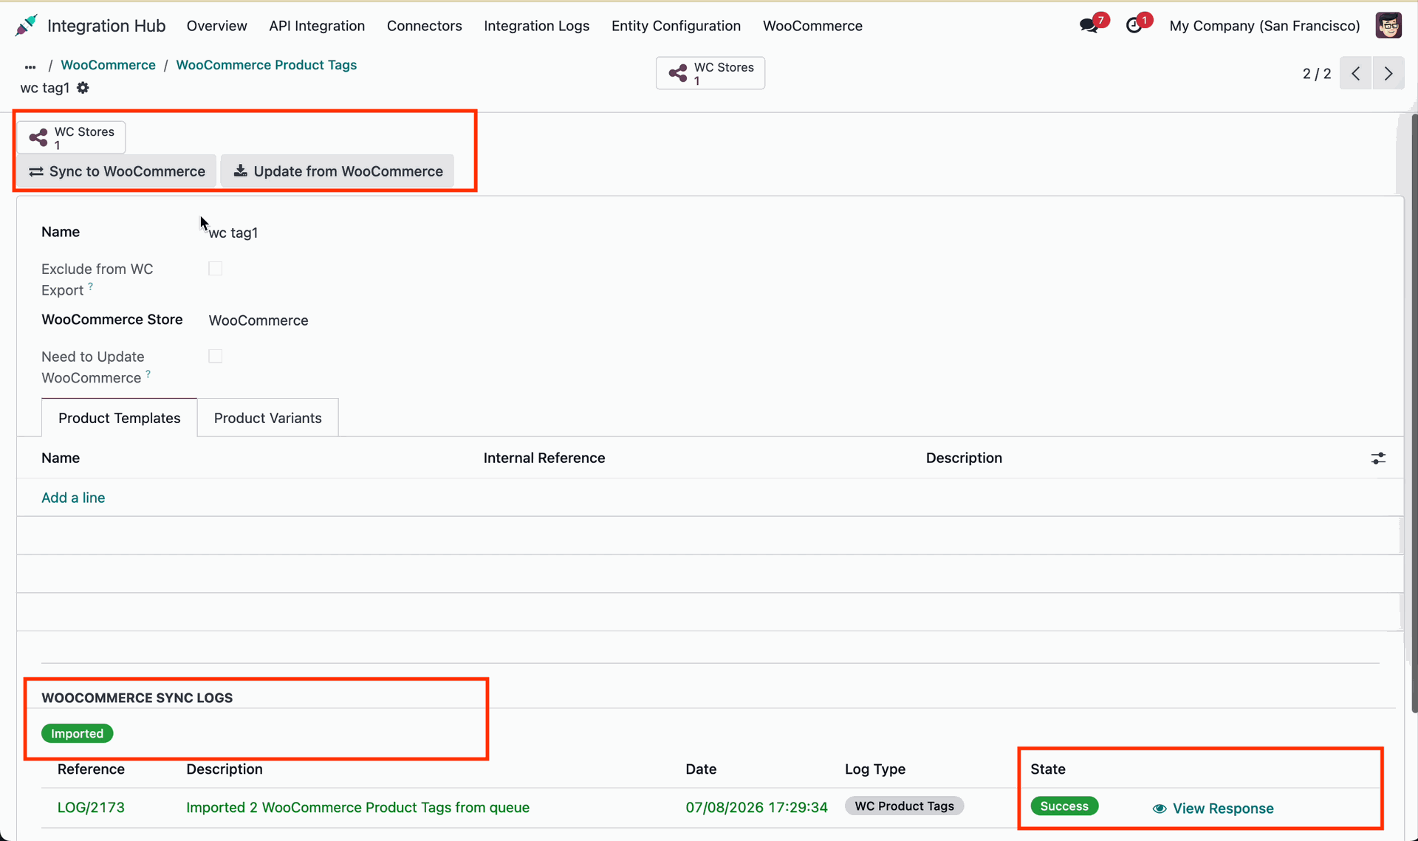1418x841 pixels.
Task: Click the WooCommerce Store field value
Action: click(x=258, y=320)
